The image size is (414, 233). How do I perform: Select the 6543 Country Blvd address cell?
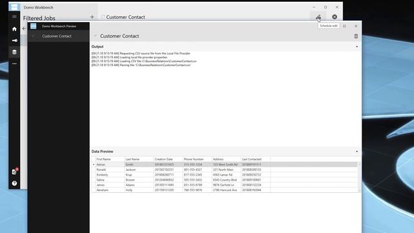click(226, 180)
